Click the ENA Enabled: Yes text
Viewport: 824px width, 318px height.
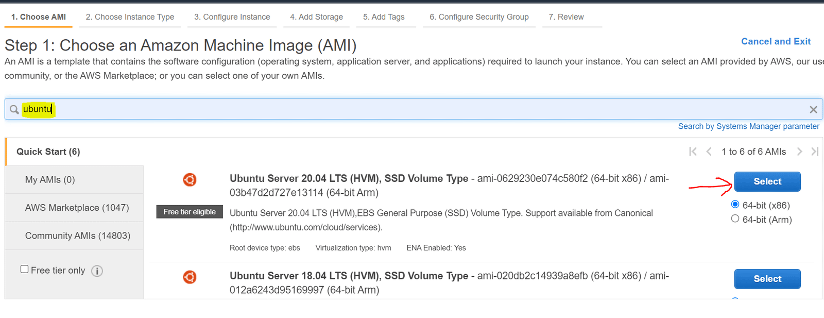click(x=436, y=248)
